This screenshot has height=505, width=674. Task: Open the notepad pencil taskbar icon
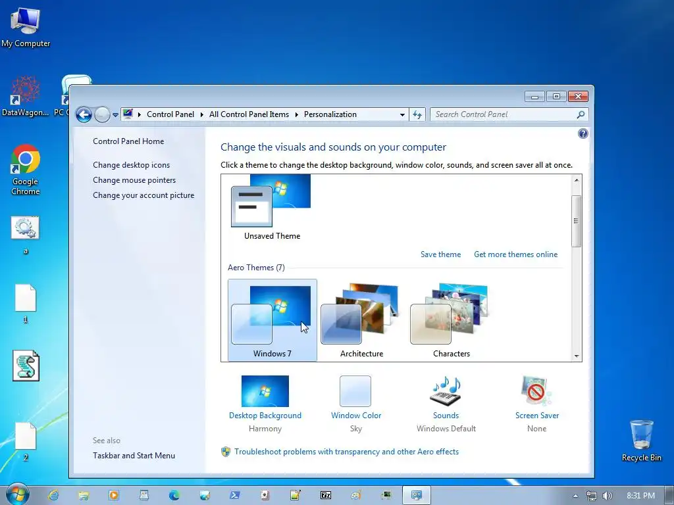[296, 495]
